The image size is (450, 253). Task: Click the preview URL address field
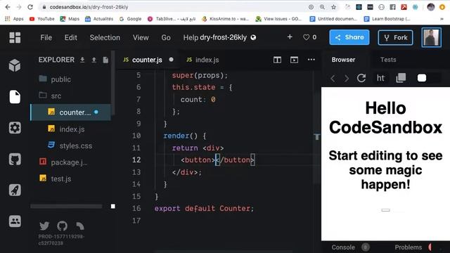(x=380, y=78)
